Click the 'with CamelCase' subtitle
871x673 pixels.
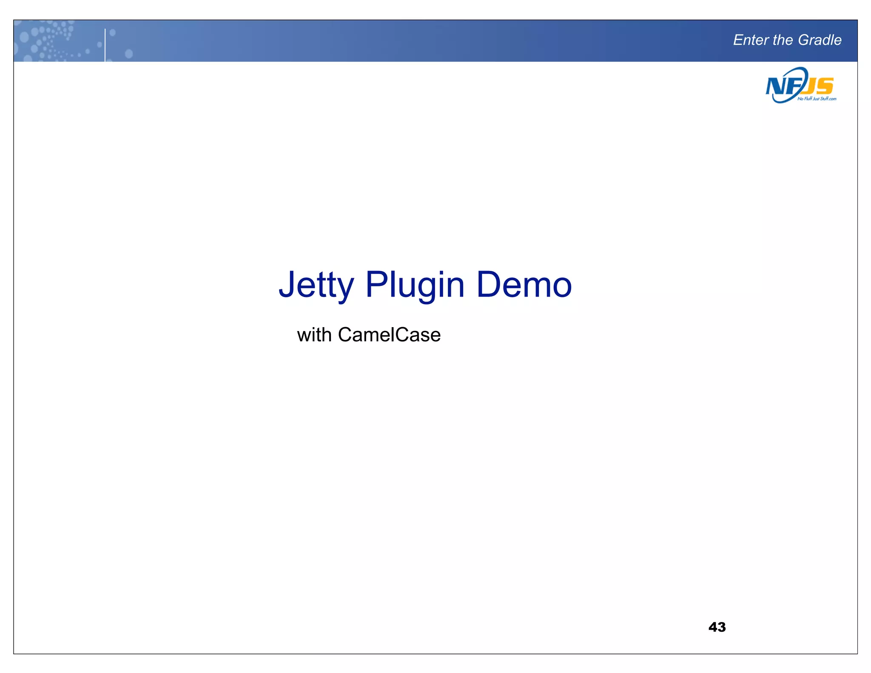[369, 334]
